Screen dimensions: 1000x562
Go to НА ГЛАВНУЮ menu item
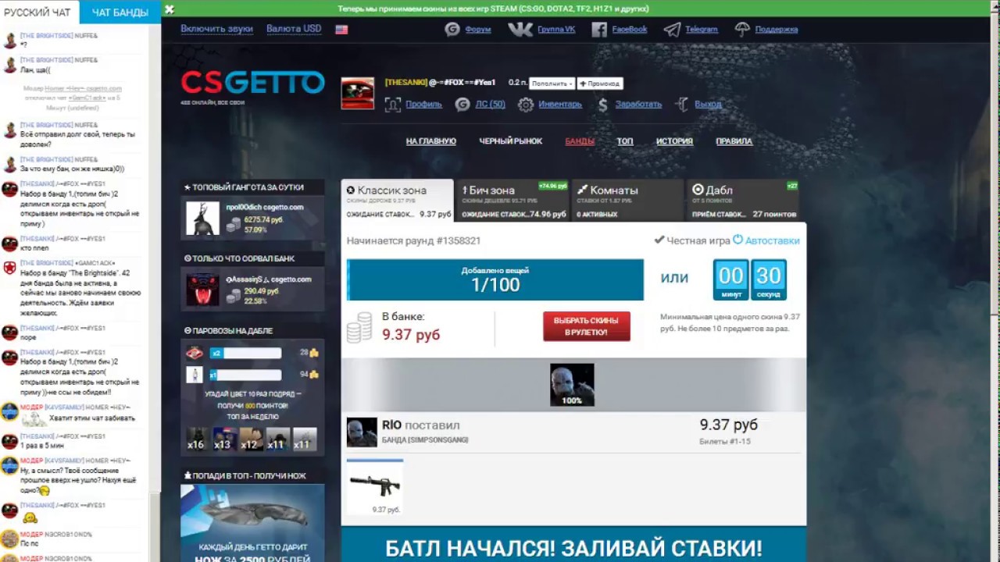point(431,141)
